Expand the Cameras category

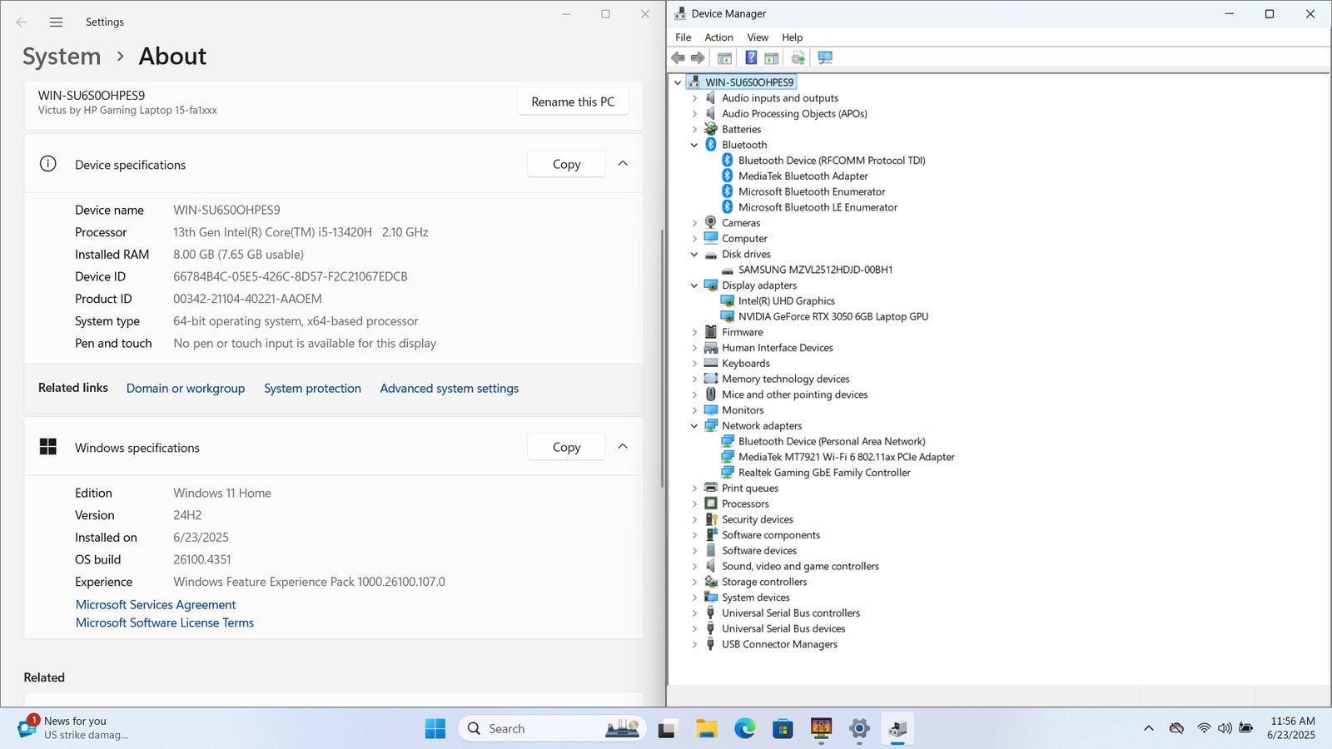tap(694, 223)
